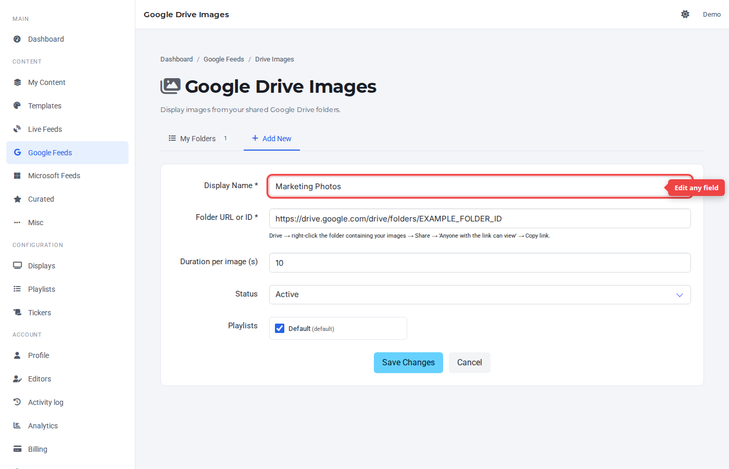Viewport: 729px width, 469px height.
Task: Open Live Feeds menu item
Action: coord(67,129)
